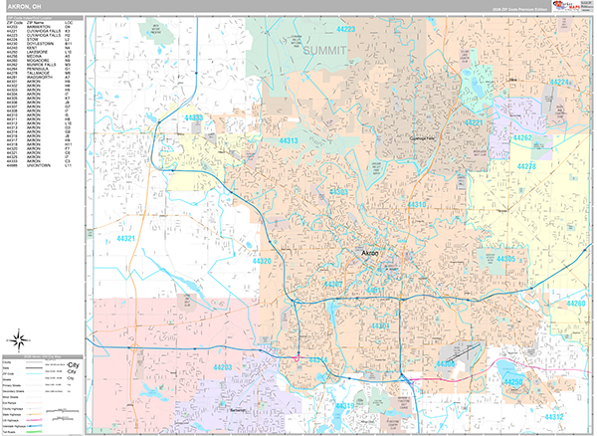Image resolution: width=597 pixels, height=436 pixels.
Task: Select the 44203 ZIP label on the map
Action: pyautogui.click(x=222, y=368)
